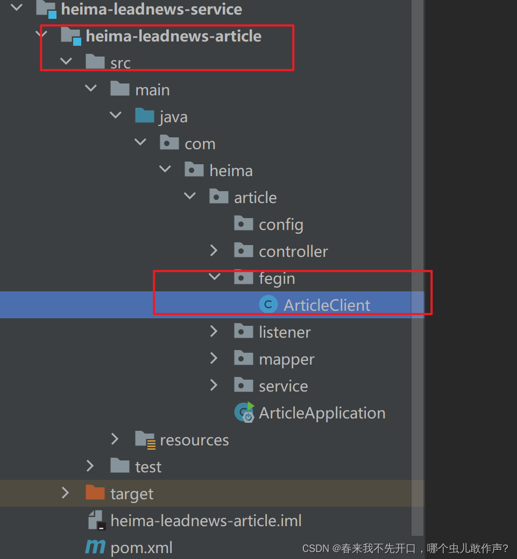This screenshot has height=559, width=517.
Task: Click the heima-leadnews-service module folder icon
Action: click(46, 9)
